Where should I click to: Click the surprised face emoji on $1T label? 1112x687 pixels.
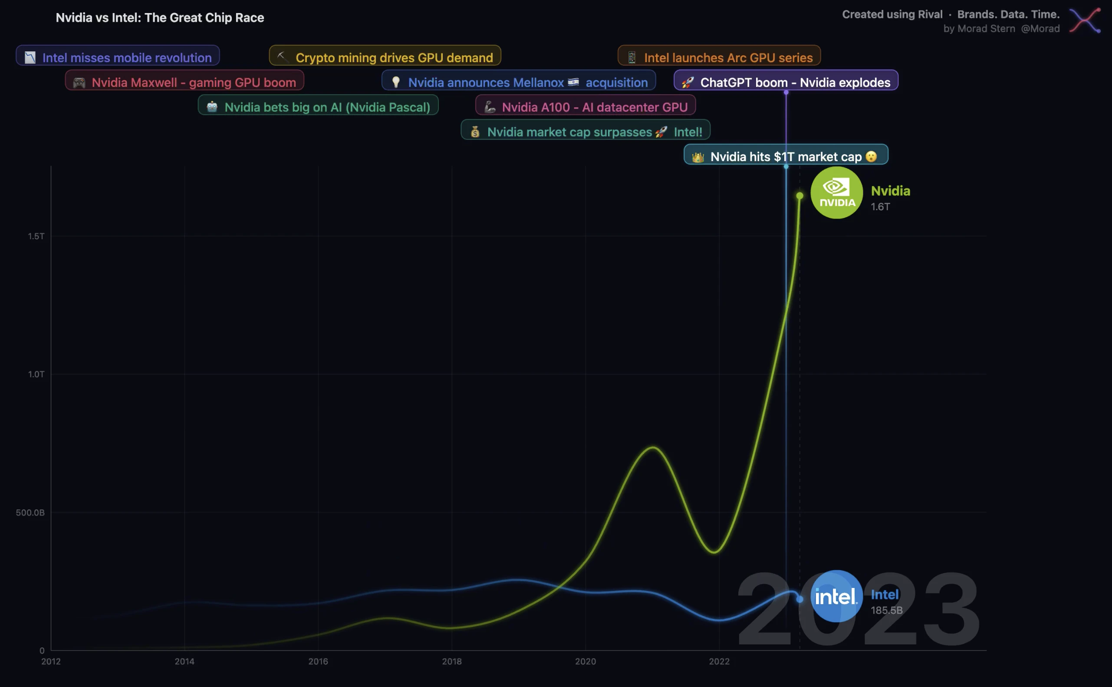tap(871, 156)
